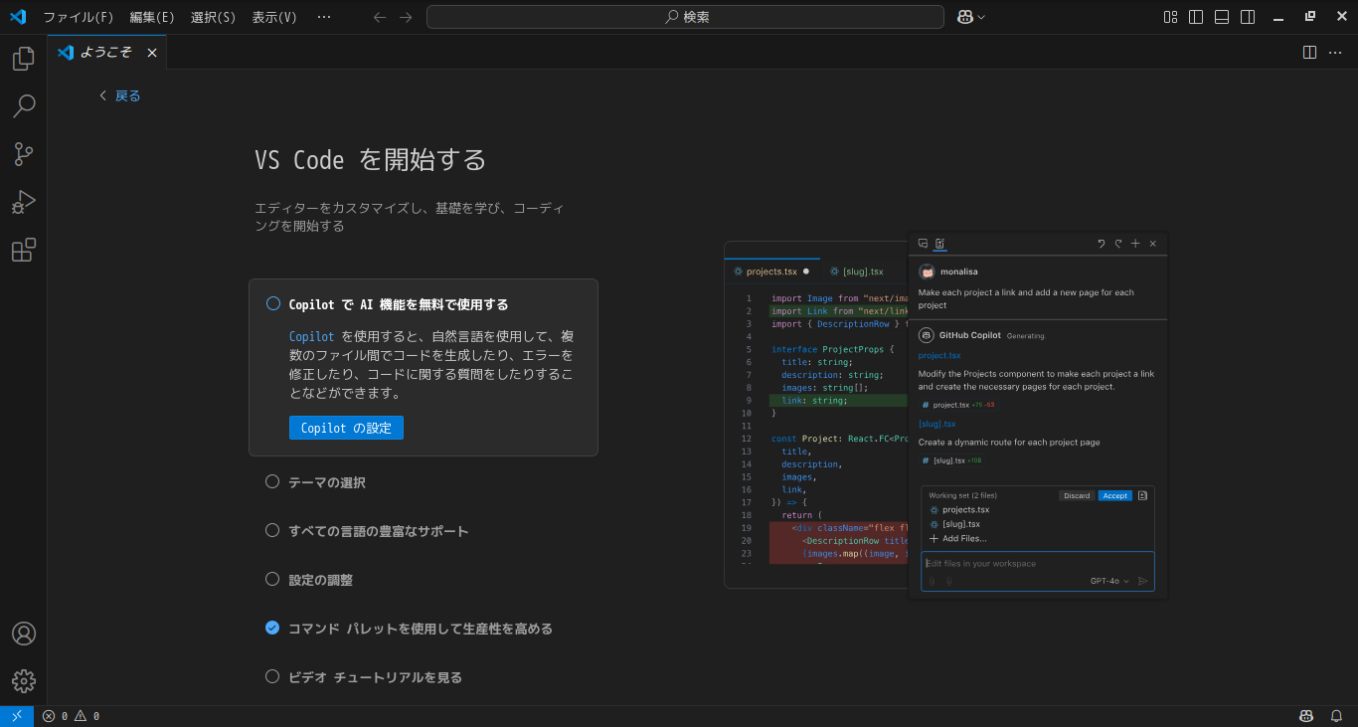The height and width of the screenshot is (727, 1358).
Task: Open editor more actions (…) menu
Action: click(x=1335, y=53)
